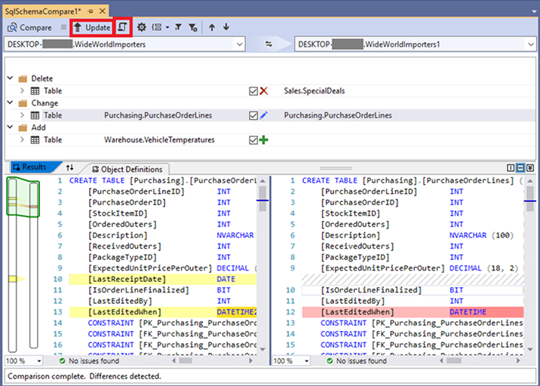This screenshot has height=386, width=540.
Task: Click the red X delete action icon
Action: pyautogui.click(x=264, y=91)
